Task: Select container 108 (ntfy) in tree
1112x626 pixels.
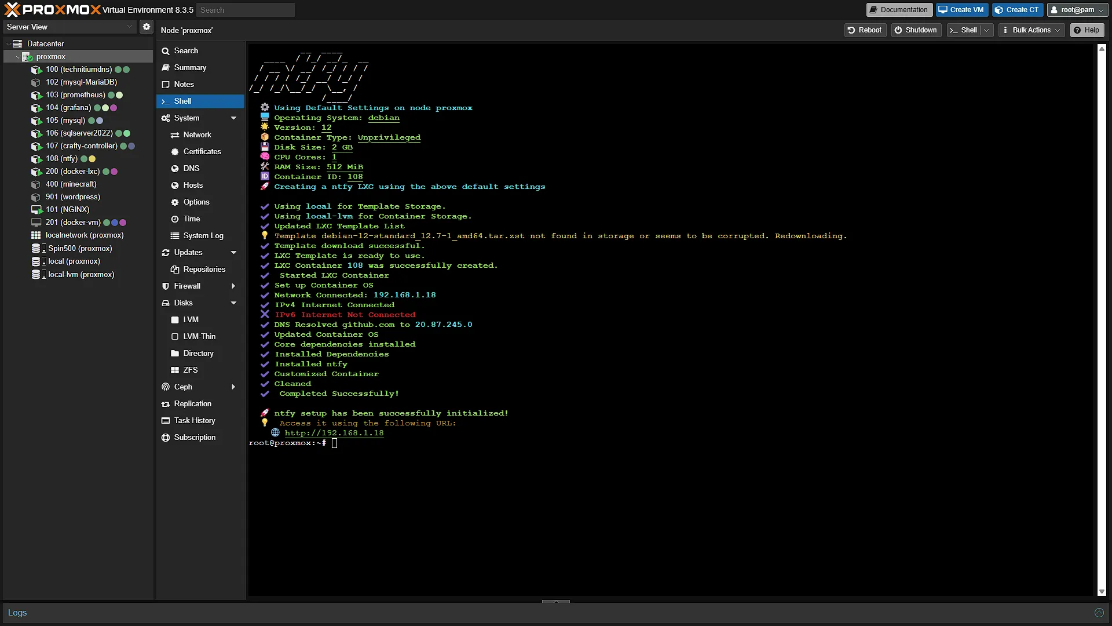Action: click(78, 159)
